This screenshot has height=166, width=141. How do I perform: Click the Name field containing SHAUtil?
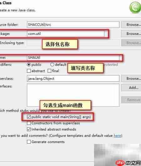click(x=73, y=58)
